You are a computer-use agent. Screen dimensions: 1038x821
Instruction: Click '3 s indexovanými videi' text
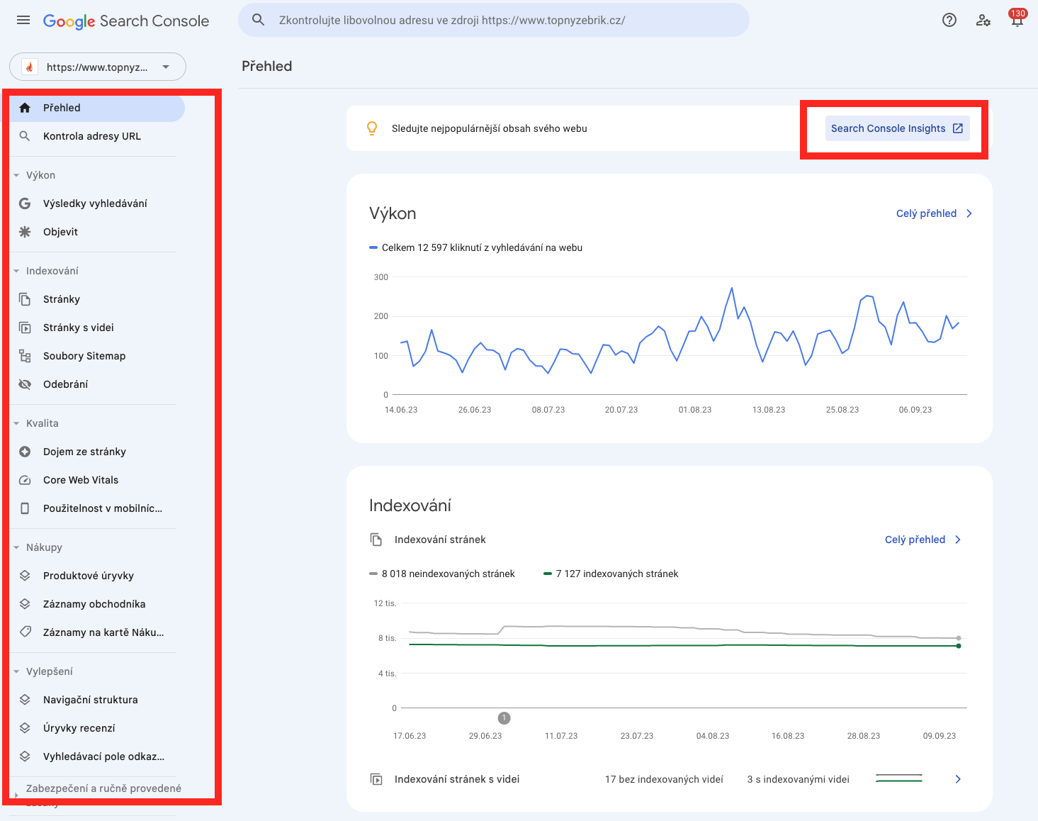tap(798, 779)
